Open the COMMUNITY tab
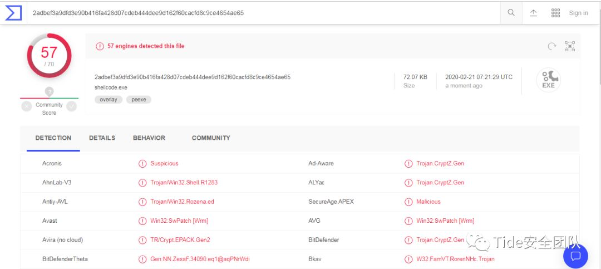 pos(211,138)
